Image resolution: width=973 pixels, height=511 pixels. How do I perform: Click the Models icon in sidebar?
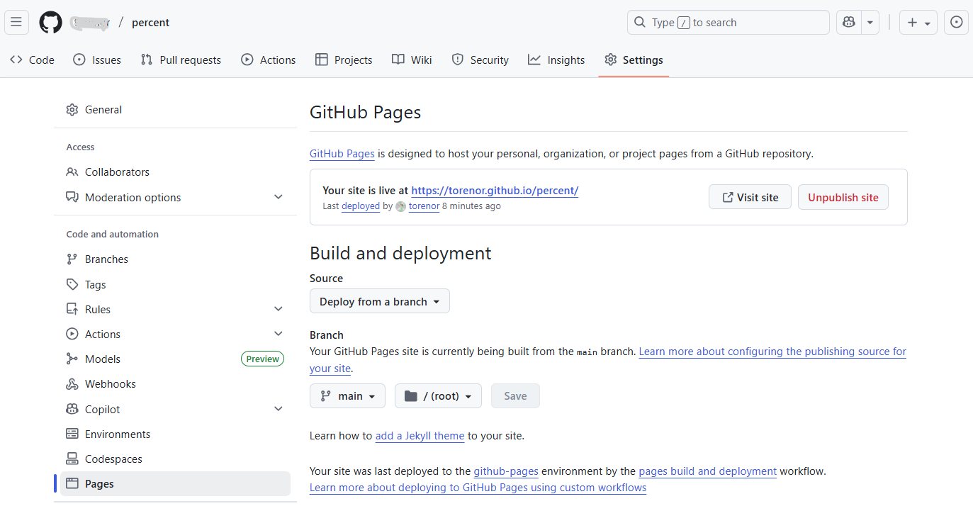pyautogui.click(x=72, y=359)
